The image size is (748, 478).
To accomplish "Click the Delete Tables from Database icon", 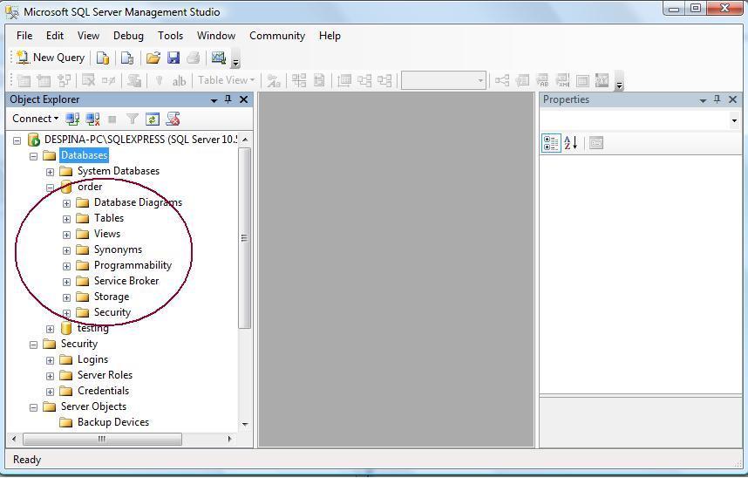I will 89,81.
